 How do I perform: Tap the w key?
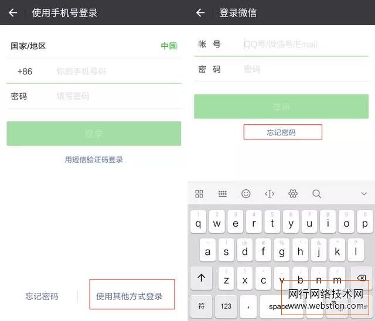tap(217, 222)
